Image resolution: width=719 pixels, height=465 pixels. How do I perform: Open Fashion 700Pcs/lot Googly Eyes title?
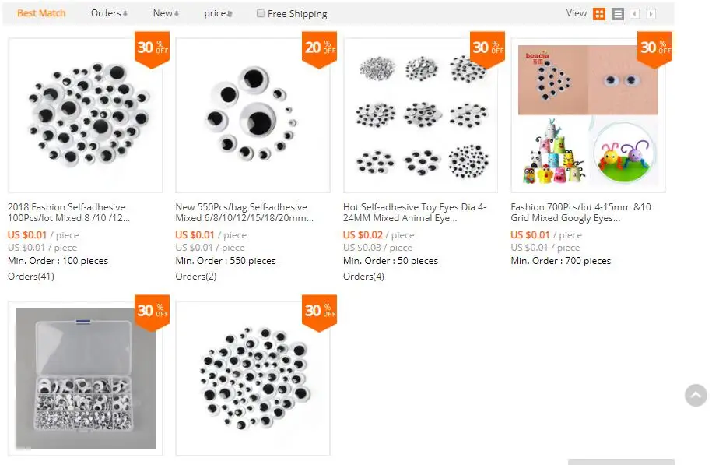click(x=581, y=212)
